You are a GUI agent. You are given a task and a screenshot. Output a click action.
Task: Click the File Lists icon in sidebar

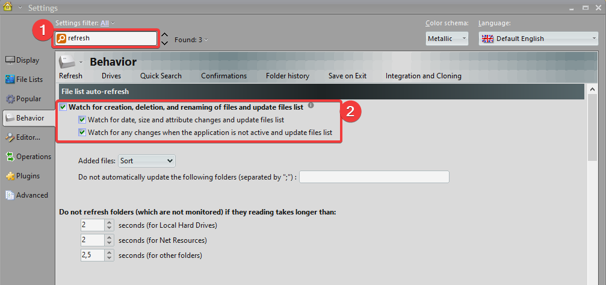click(10, 80)
